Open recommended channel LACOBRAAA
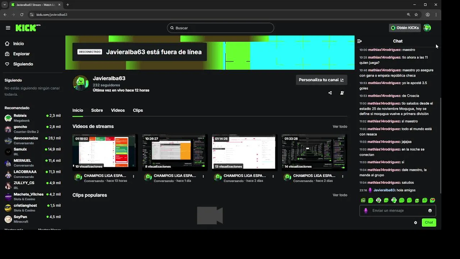The image size is (460, 259). pos(32,174)
